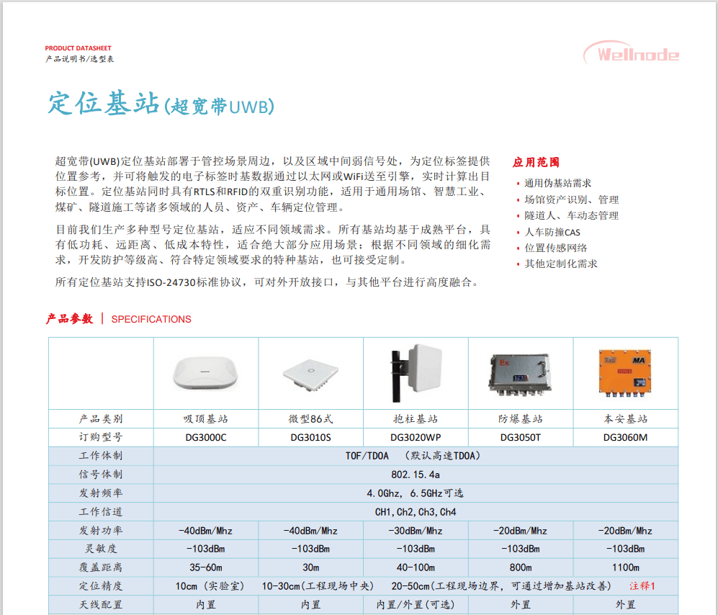Click the 覆盖距离 row label
This screenshot has width=718, height=615.
click(x=101, y=567)
